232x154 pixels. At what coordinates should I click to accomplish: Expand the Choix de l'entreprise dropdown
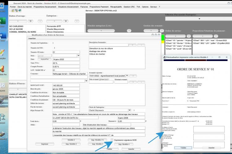pos(130,110)
